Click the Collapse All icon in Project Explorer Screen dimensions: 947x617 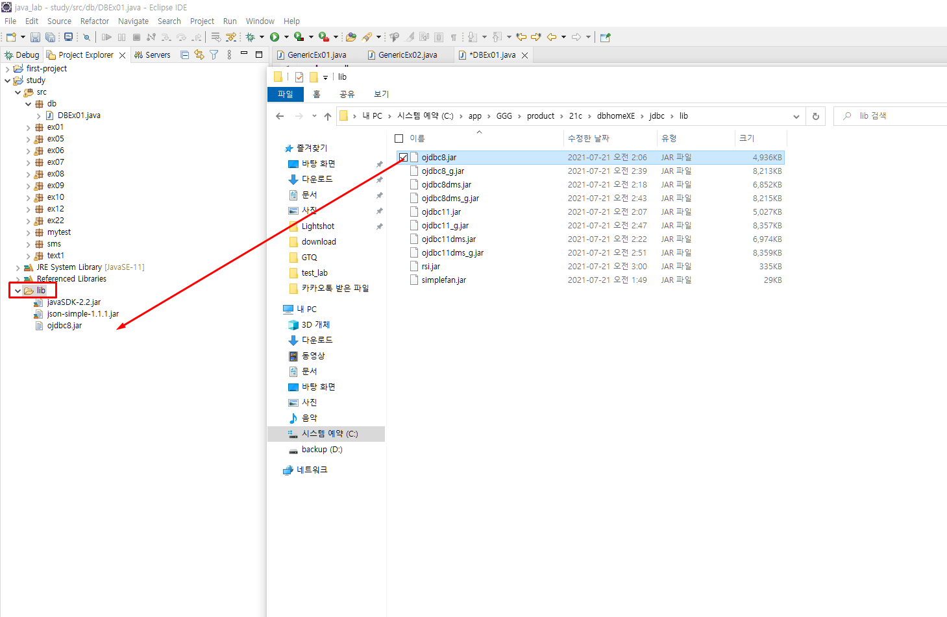pos(185,55)
